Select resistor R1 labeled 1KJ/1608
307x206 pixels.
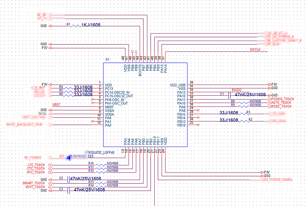[x=76, y=26]
